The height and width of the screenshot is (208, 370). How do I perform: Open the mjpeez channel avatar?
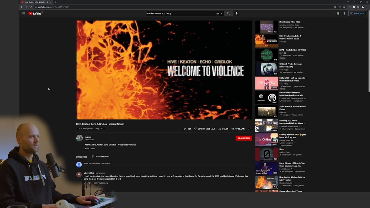79,138
